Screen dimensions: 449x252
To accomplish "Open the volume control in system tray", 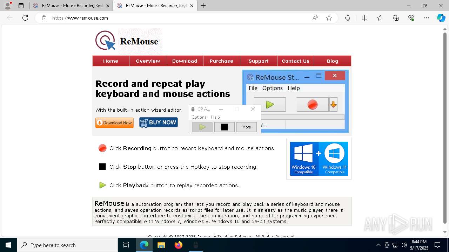I will click(403, 245).
